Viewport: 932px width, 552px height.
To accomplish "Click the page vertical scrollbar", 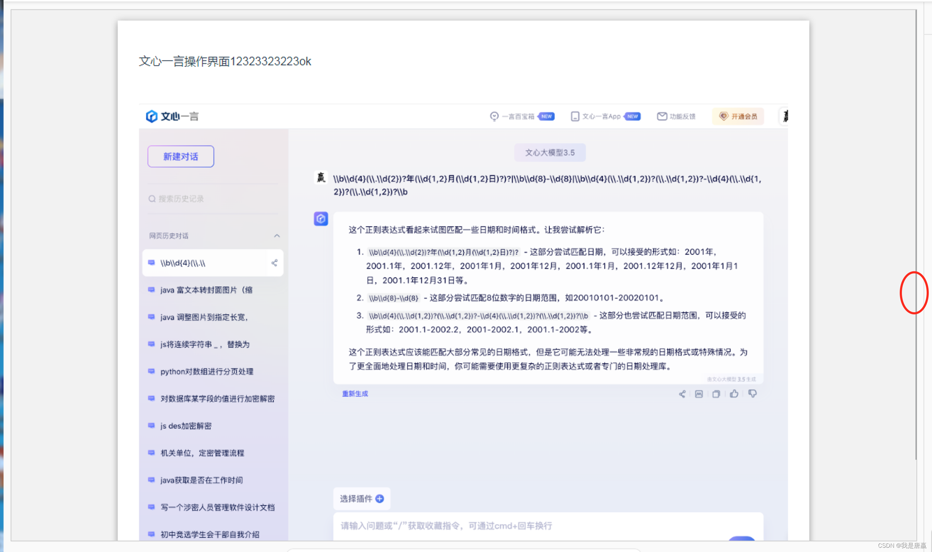I will click(916, 234).
